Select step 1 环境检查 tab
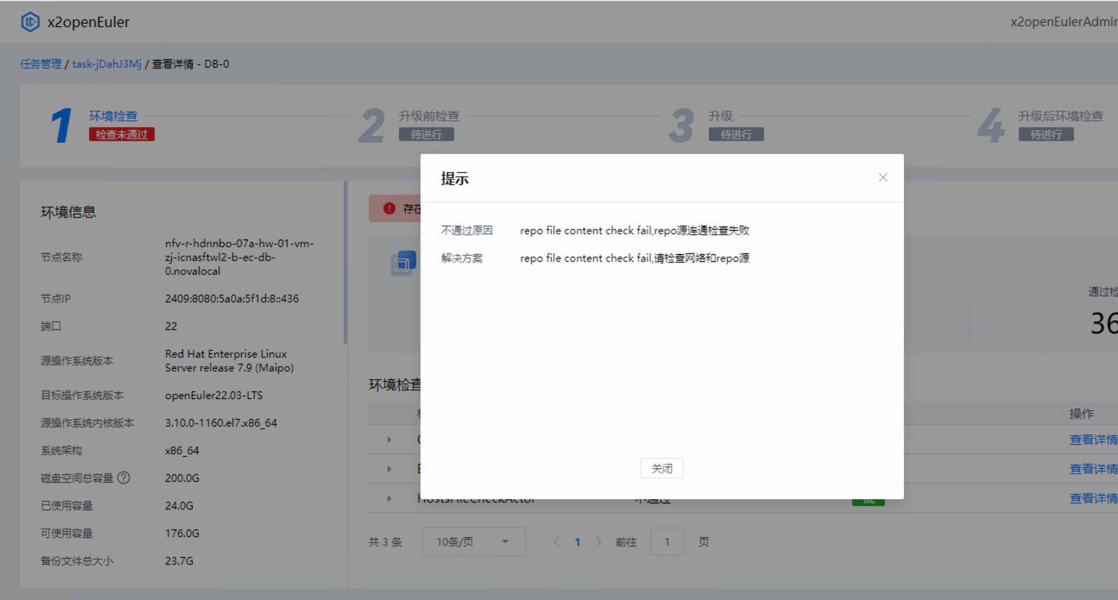Screen dimensions: 1118x600 coord(113,116)
